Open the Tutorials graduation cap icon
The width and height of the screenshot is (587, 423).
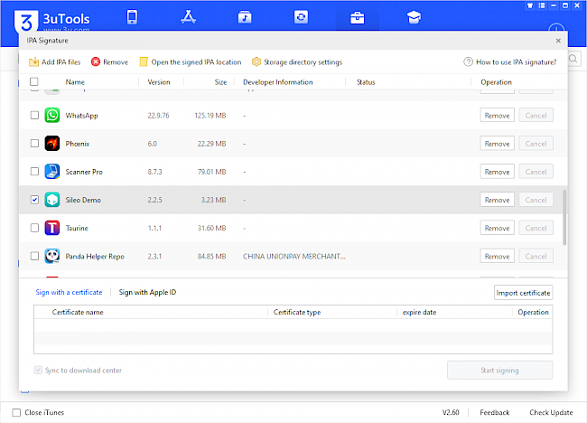tap(414, 17)
